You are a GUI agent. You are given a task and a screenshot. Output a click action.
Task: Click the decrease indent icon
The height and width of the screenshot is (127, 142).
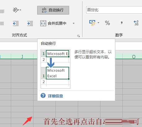click(16, 23)
